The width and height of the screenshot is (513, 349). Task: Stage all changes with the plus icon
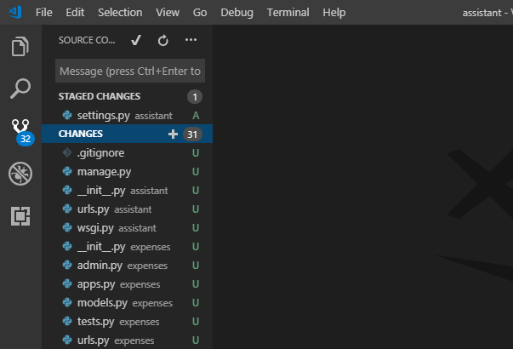[173, 134]
